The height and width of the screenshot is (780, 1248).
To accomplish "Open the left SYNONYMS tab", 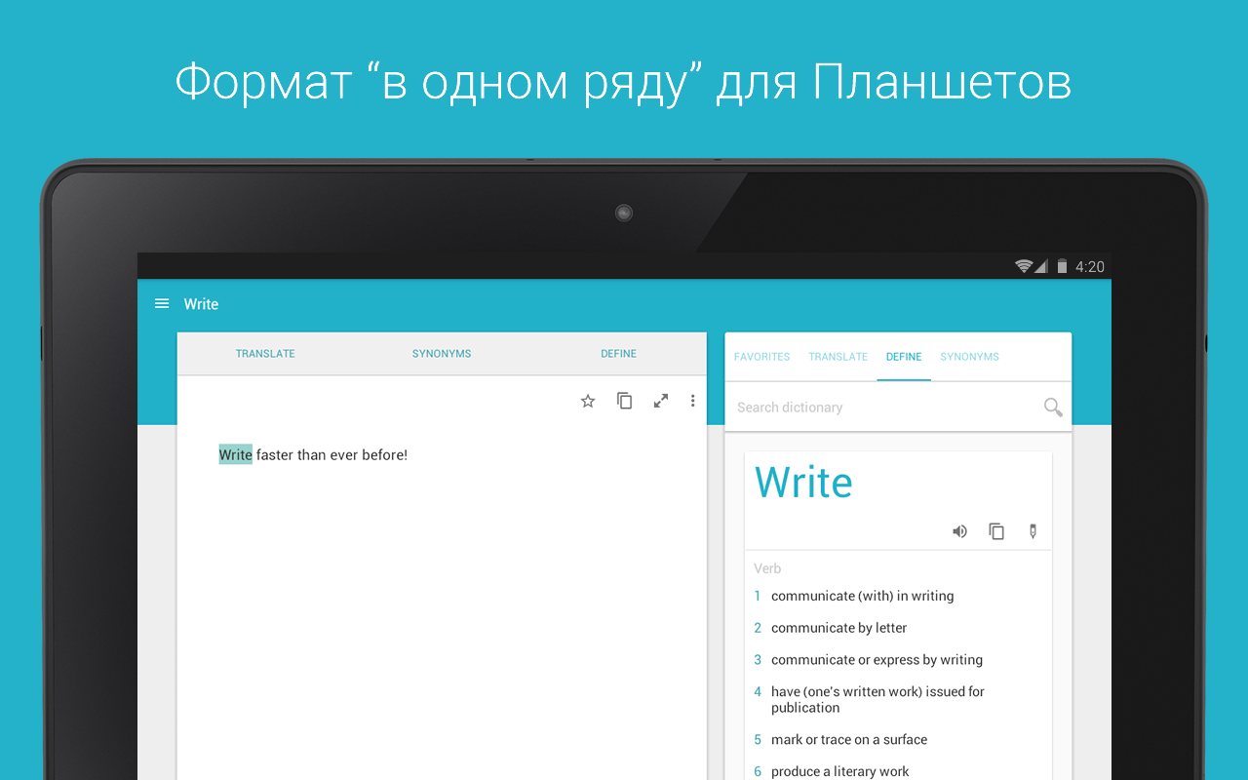I will click(442, 354).
